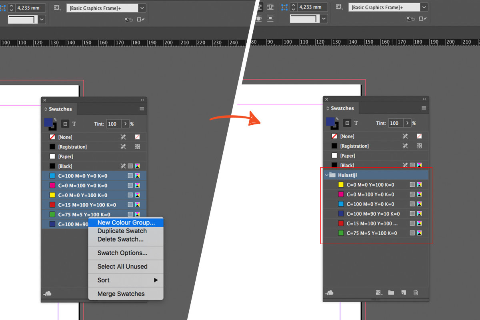Select [Paper] swatch in right panel
Viewport: 480px width, 320px height.
[376, 156]
